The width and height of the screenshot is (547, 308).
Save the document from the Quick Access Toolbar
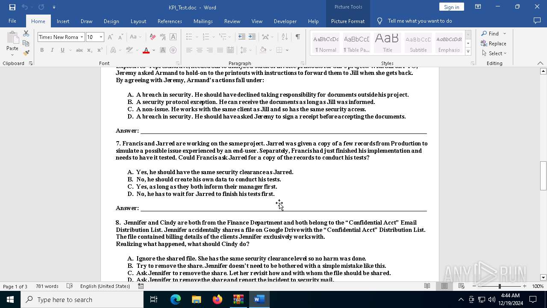[12, 7]
